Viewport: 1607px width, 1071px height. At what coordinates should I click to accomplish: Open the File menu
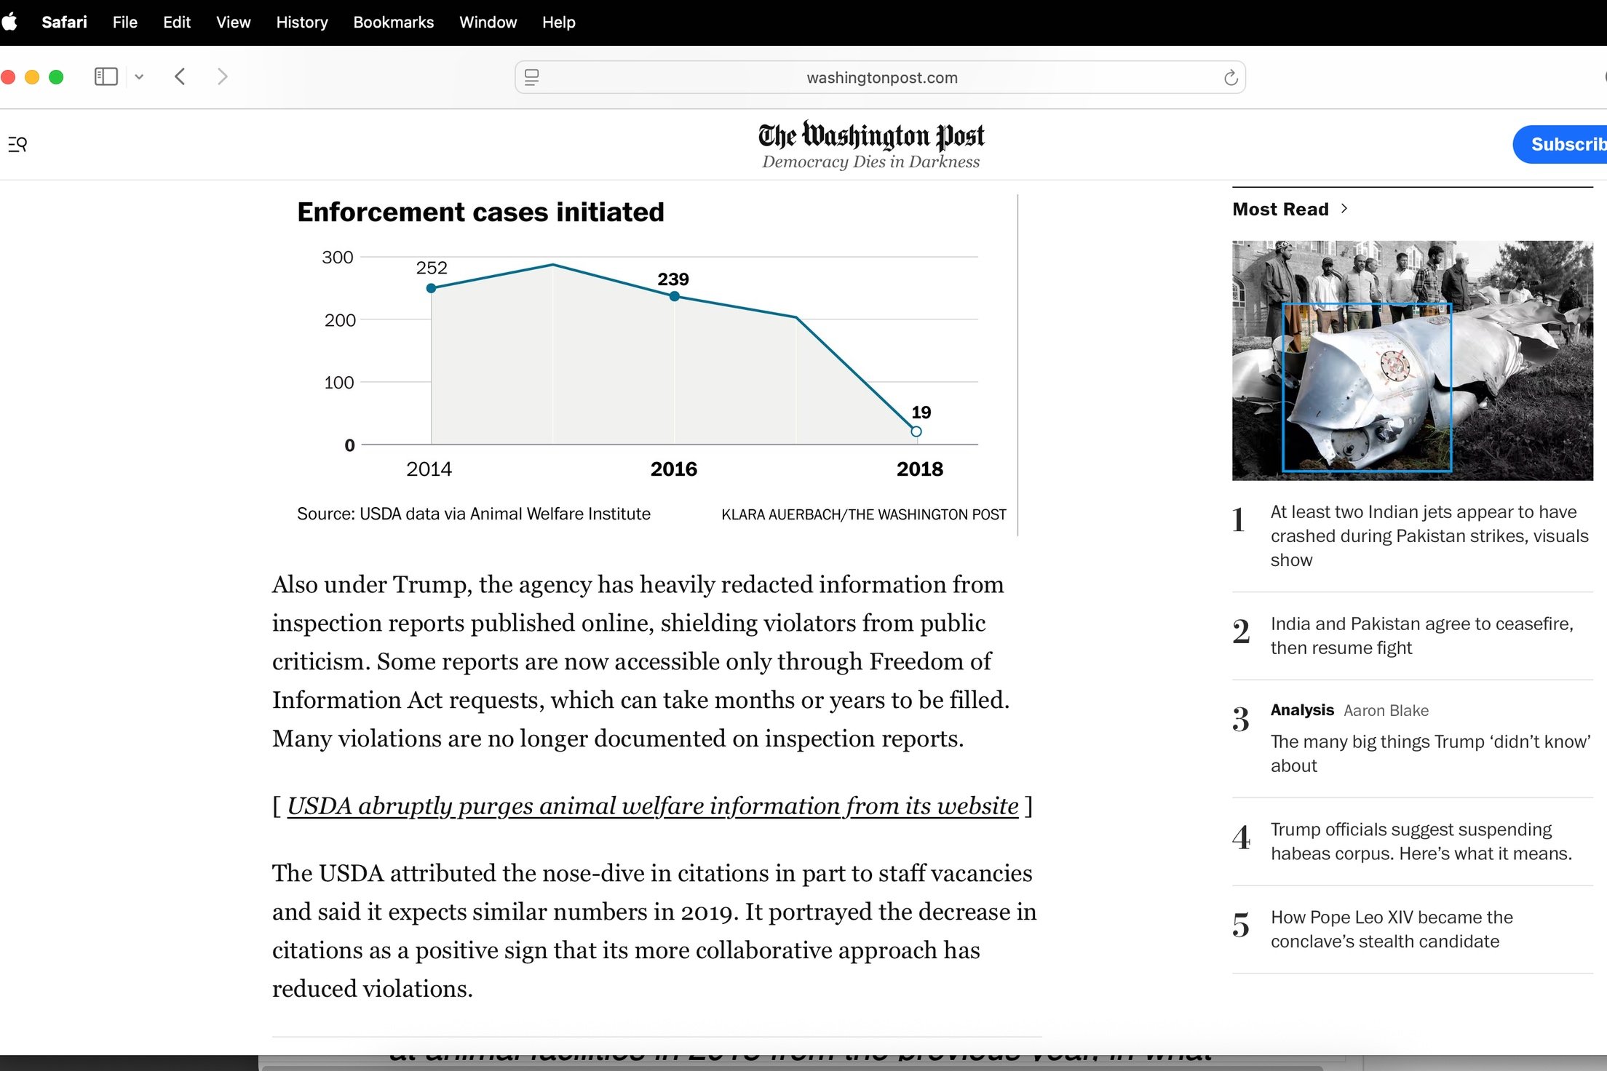click(124, 22)
